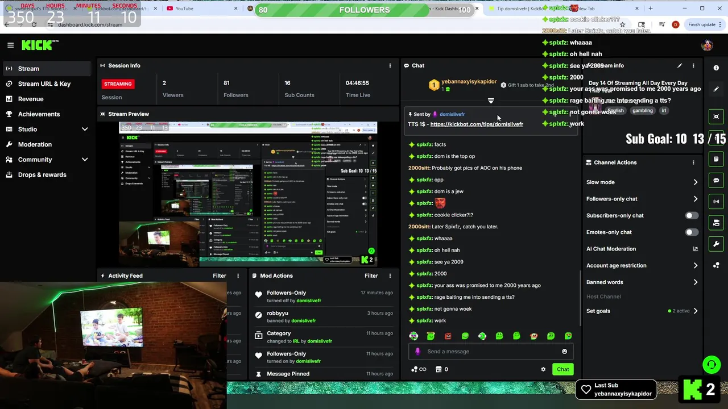Viewport: 728px width, 409px height.
Task: Open the emoji picker in chat input
Action: tap(564, 351)
